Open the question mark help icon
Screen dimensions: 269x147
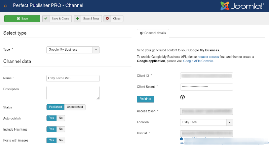pos(182,97)
